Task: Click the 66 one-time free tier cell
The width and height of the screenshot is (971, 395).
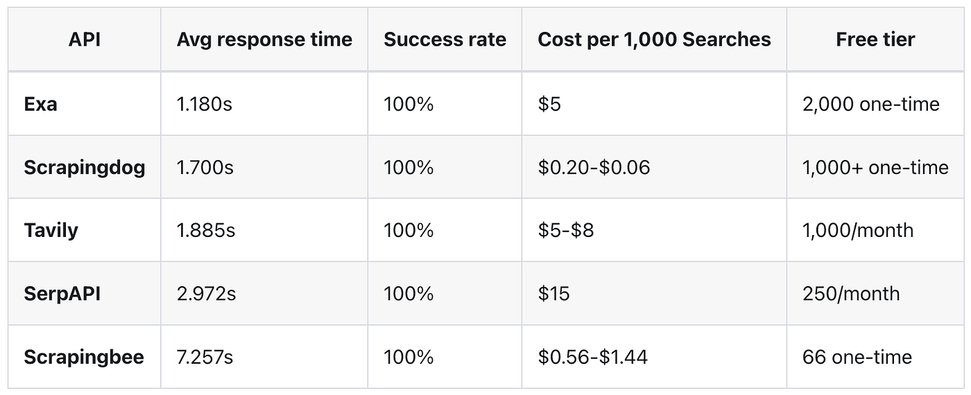Action: pyautogui.click(x=857, y=357)
